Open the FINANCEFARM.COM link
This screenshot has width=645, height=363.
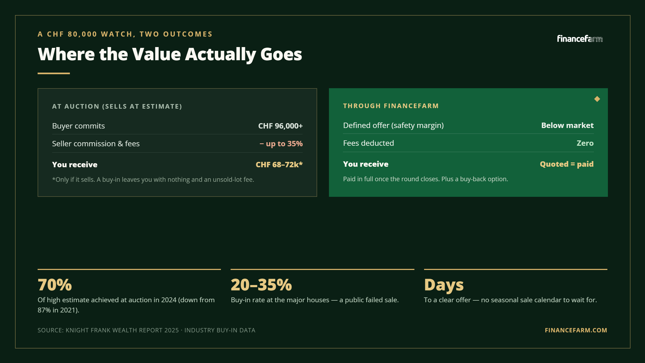pyautogui.click(x=576, y=330)
